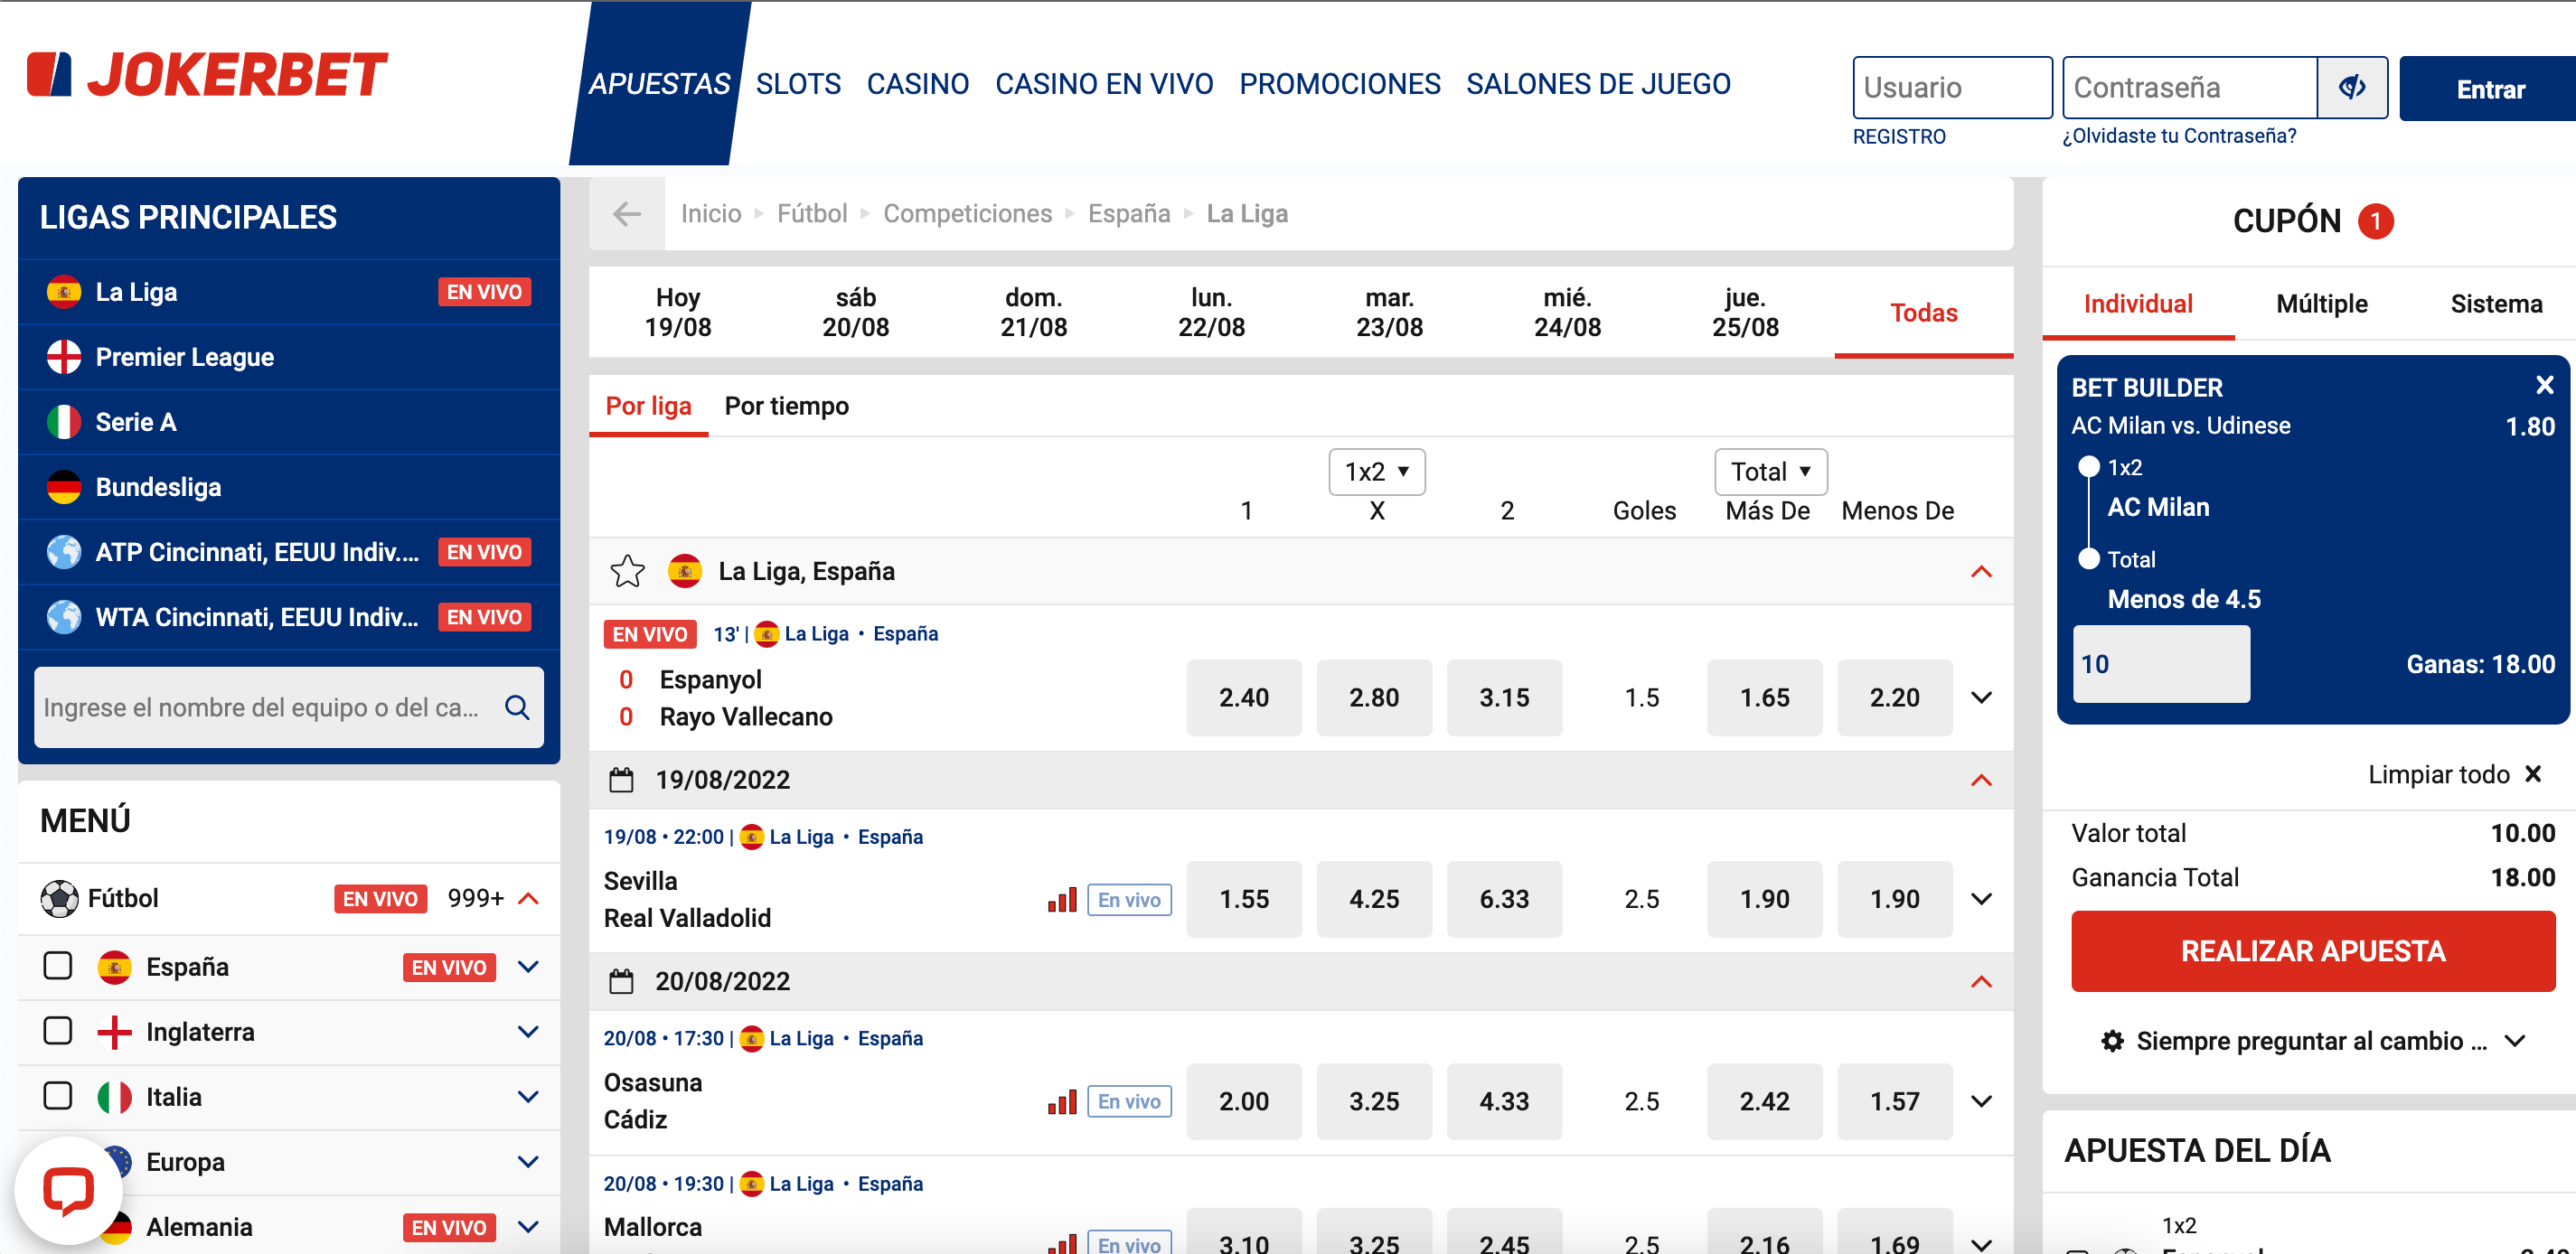Expand more markets for Sevilla match

coord(1981,899)
